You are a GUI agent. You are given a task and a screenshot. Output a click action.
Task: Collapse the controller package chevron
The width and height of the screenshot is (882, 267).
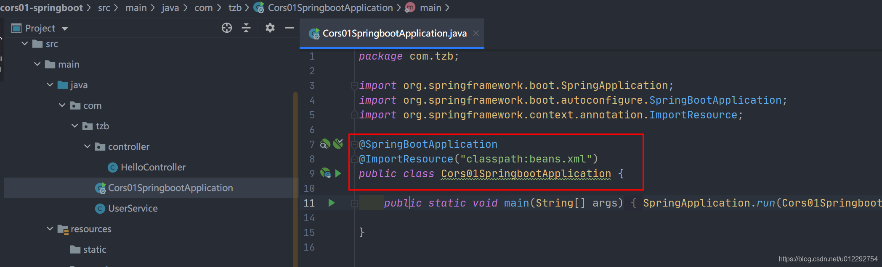click(88, 147)
